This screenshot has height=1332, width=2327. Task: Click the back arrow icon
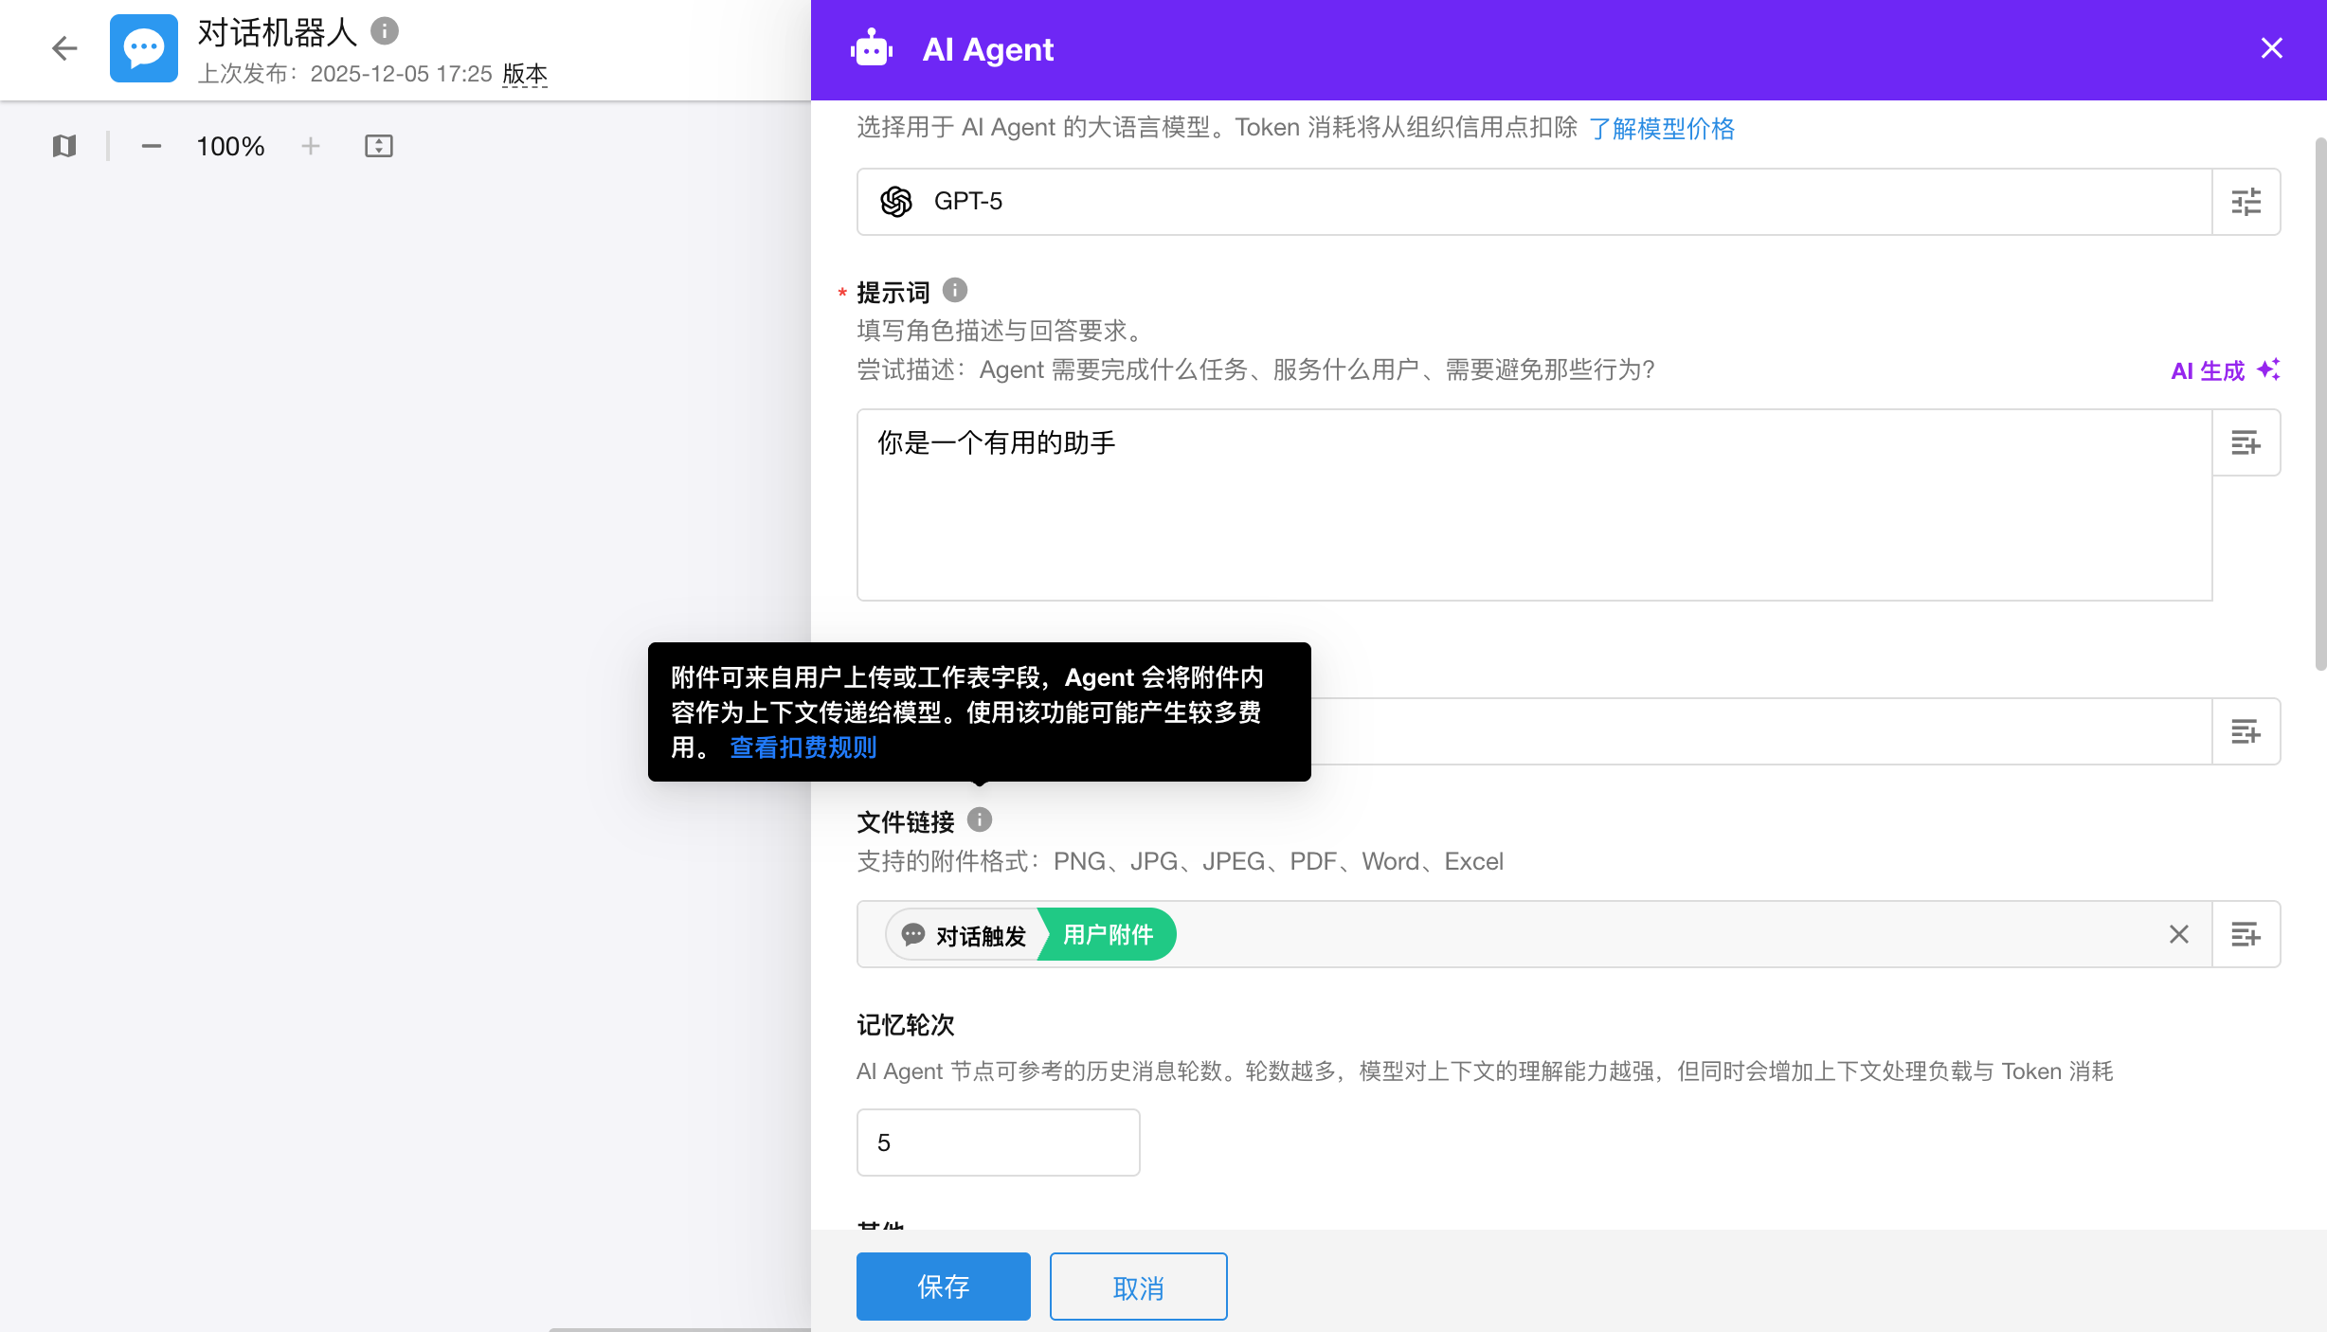point(64,48)
